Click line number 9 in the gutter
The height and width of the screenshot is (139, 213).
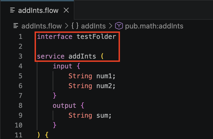coord(21,115)
